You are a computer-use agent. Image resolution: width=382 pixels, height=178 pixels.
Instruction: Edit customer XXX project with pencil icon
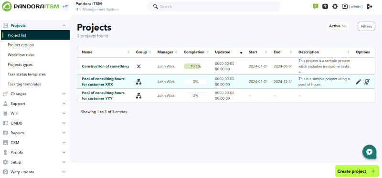click(359, 82)
